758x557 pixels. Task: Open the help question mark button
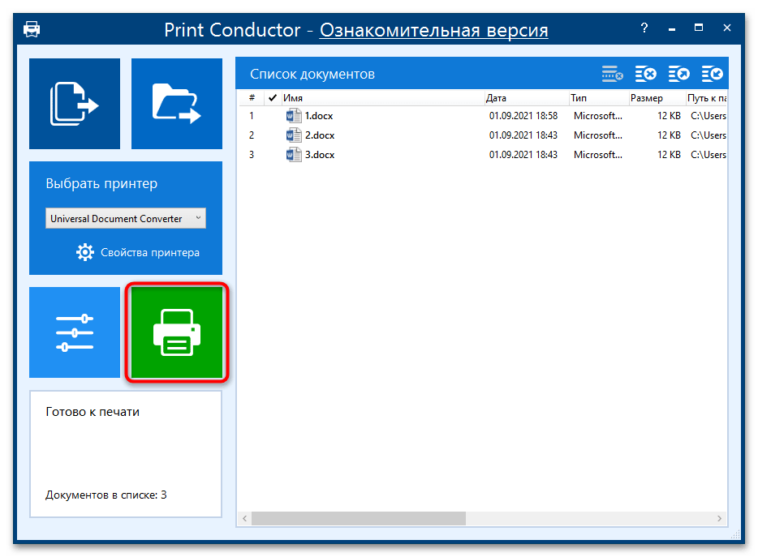pyautogui.click(x=644, y=28)
